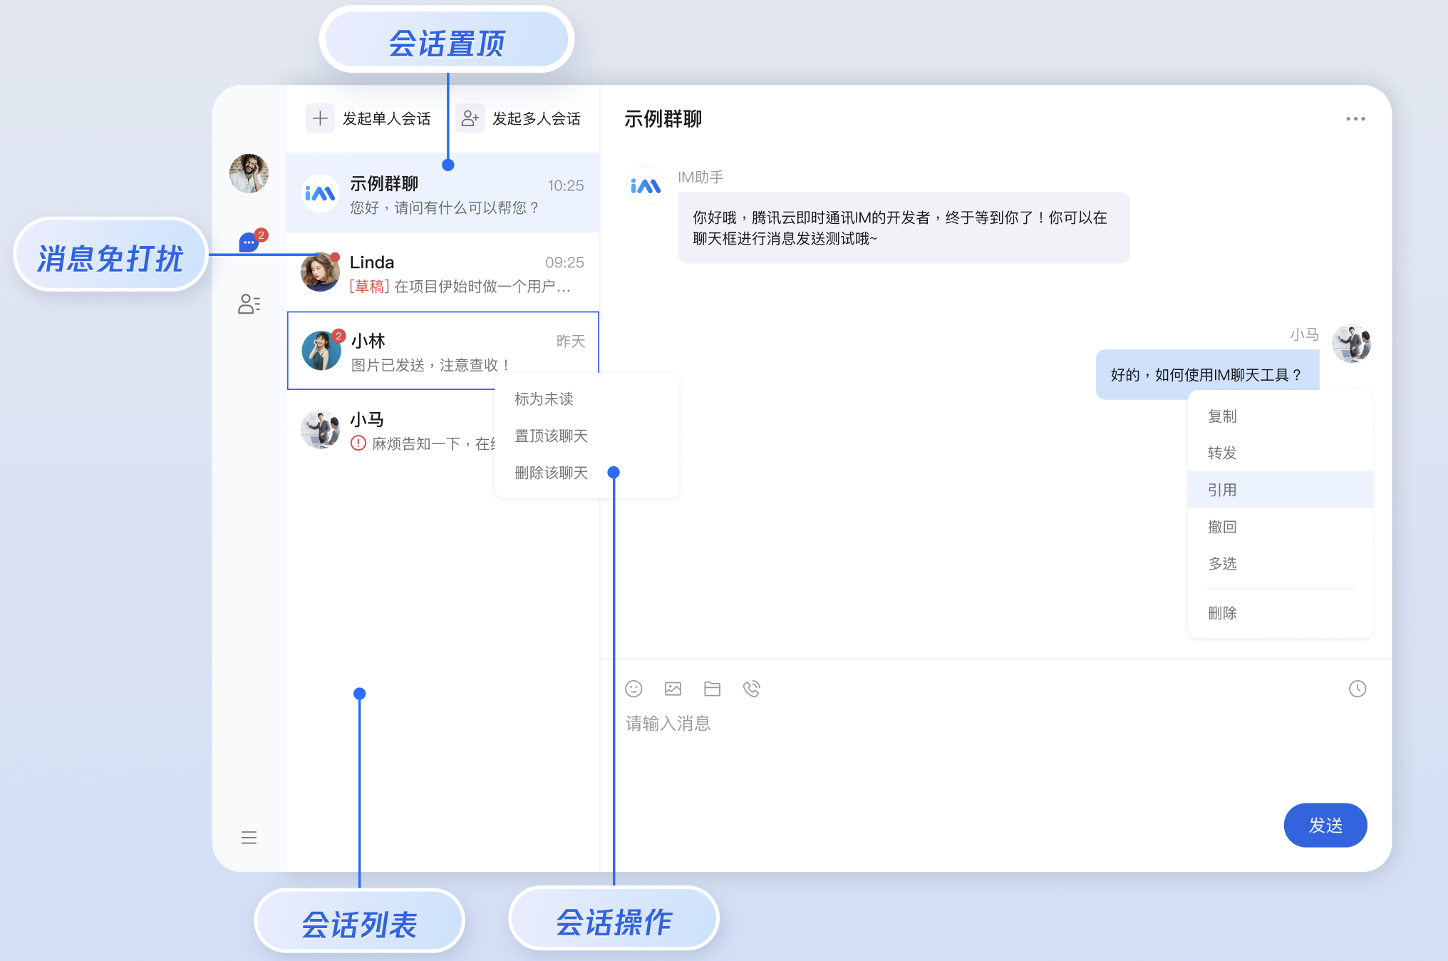Open the Linda conversation
The width and height of the screenshot is (1448, 961).
coord(443,273)
